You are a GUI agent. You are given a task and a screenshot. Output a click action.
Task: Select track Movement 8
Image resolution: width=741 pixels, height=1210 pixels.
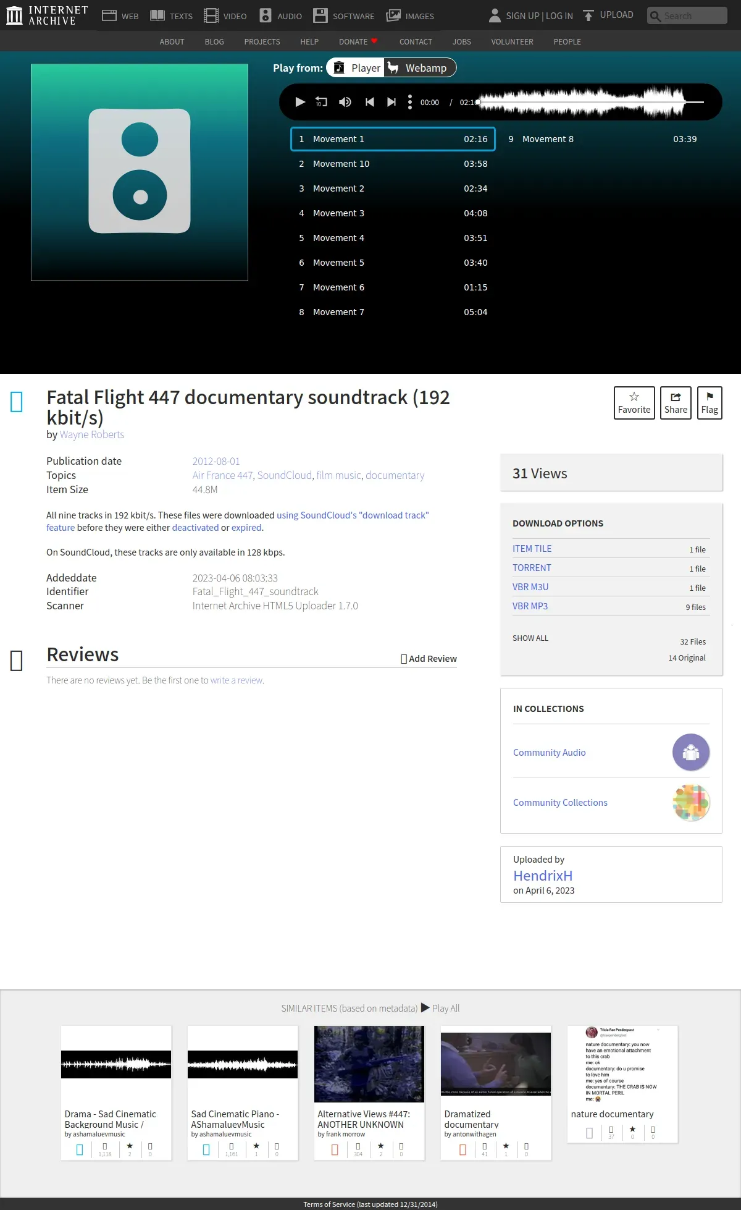(x=602, y=139)
